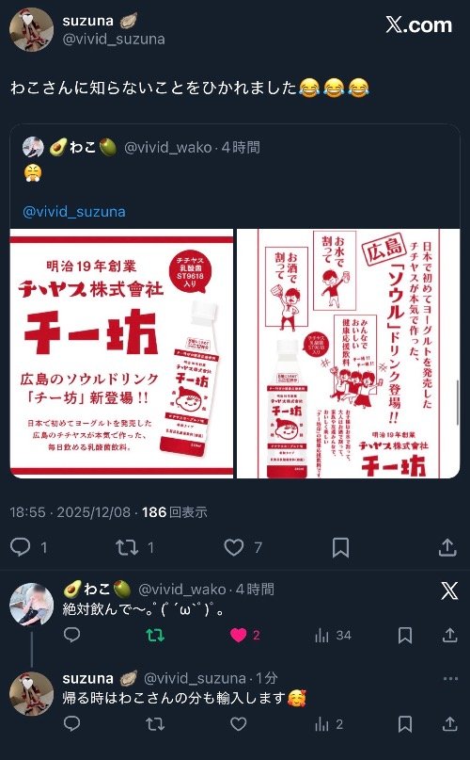Open the @vivid_suzuna mention link in quoted post
Screen dimensions: 470x760
point(74,212)
